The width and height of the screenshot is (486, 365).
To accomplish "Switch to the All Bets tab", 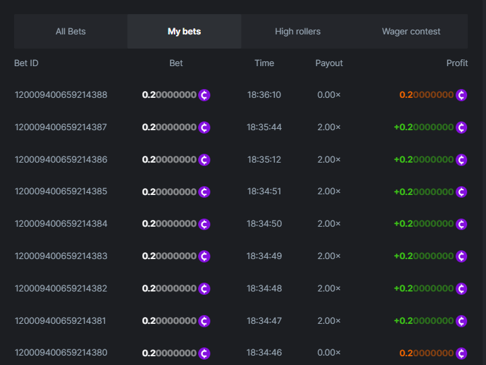I will pyautogui.click(x=71, y=31).
